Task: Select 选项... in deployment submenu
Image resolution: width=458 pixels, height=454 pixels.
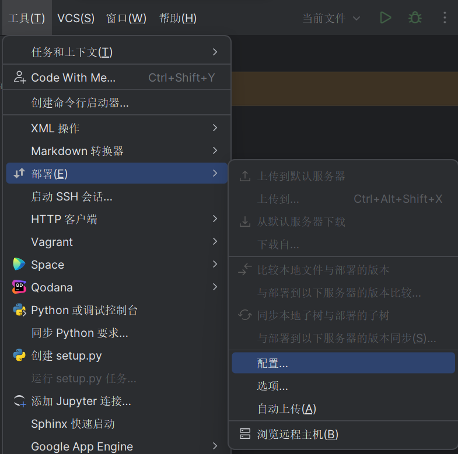Action: pos(272,386)
